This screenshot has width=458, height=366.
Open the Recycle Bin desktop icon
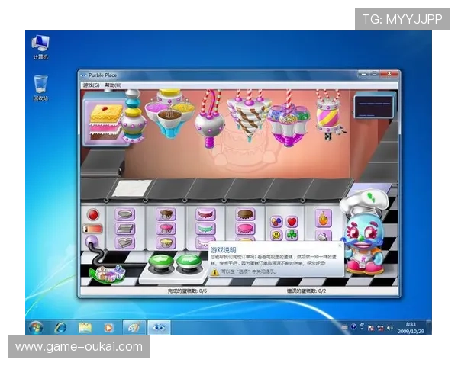[40, 85]
